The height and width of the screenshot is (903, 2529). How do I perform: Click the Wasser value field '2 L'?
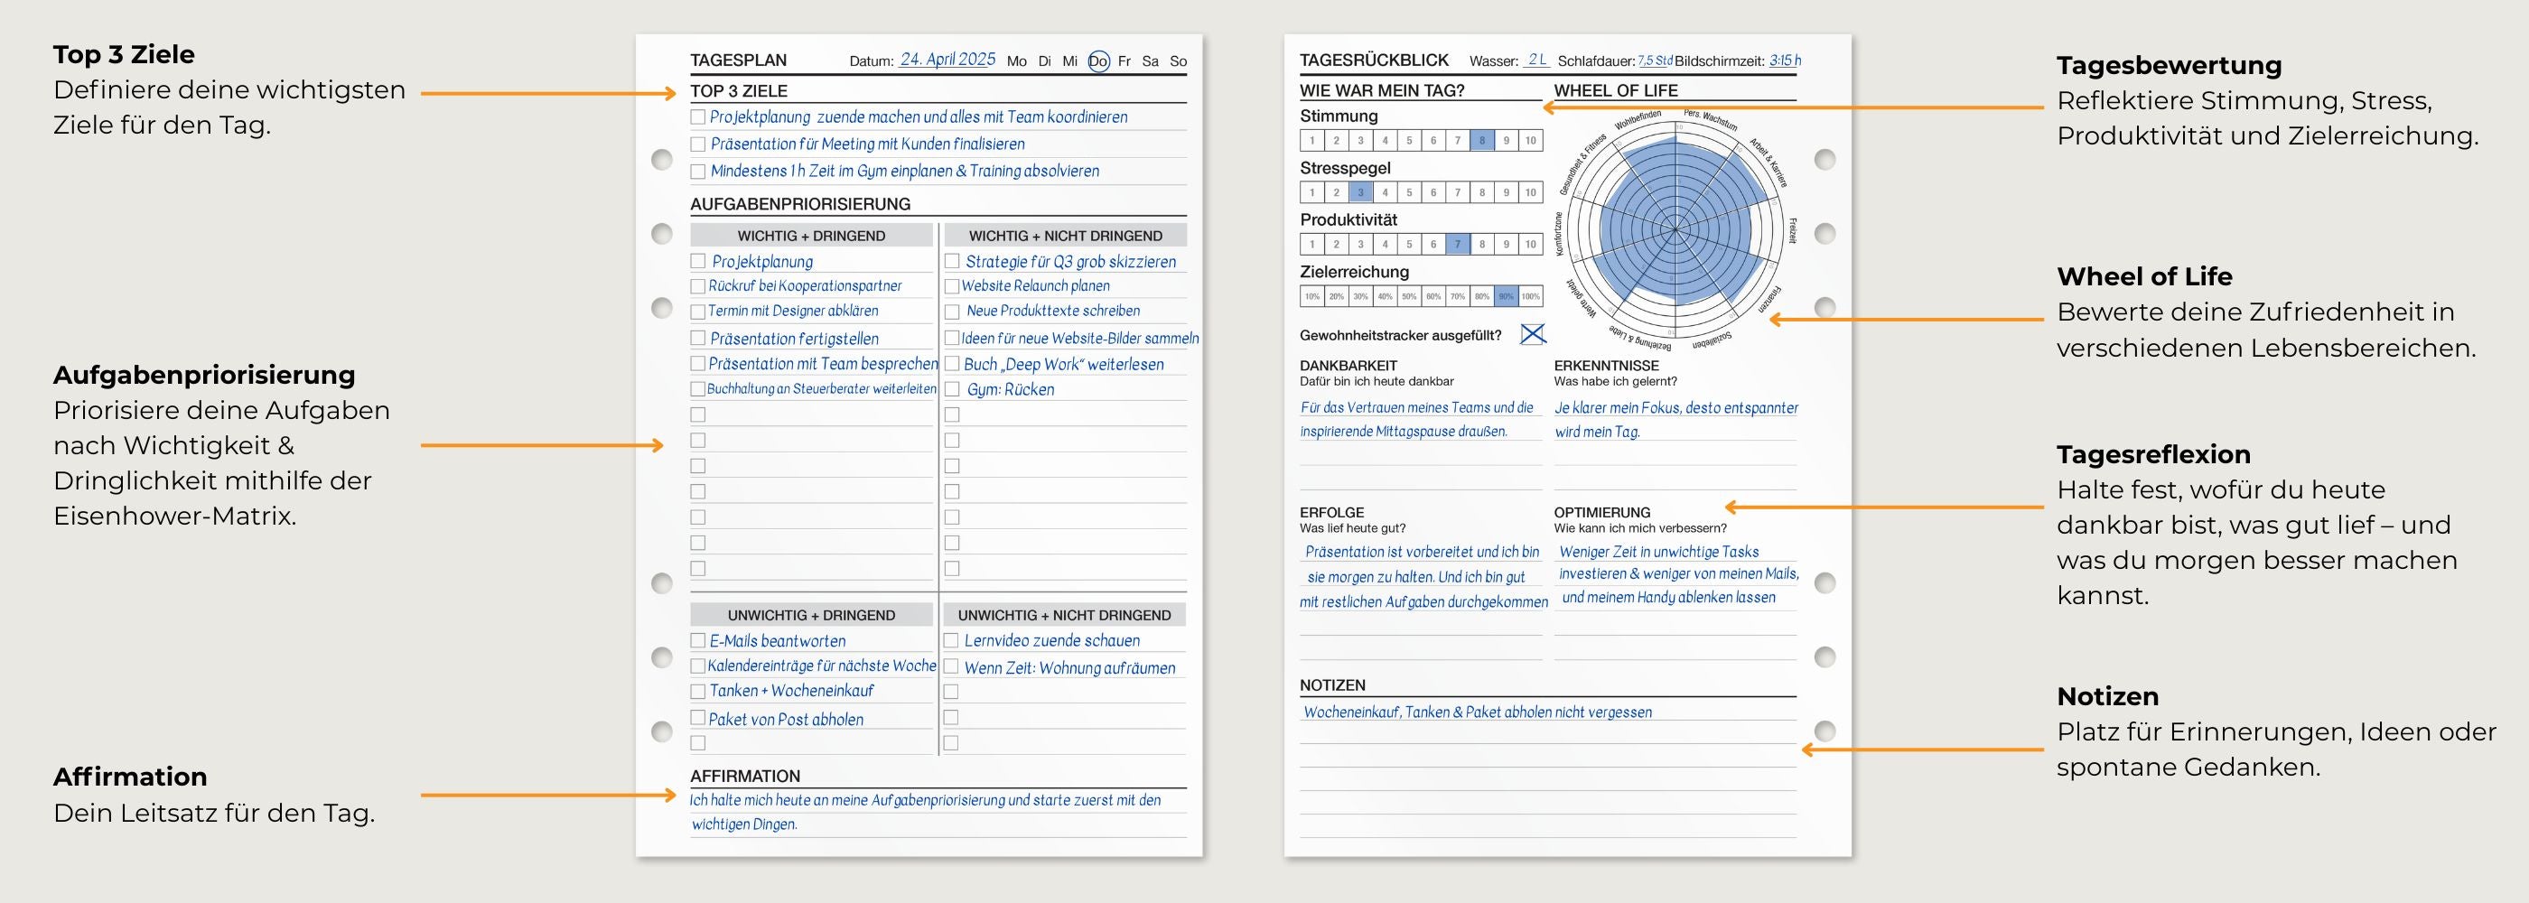[x=1536, y=60]
